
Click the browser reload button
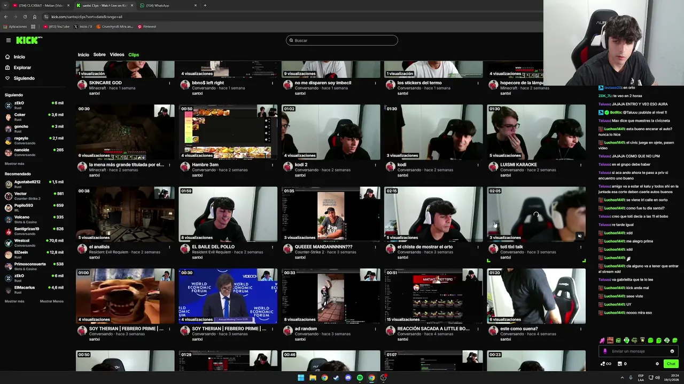tap(25, 17)
